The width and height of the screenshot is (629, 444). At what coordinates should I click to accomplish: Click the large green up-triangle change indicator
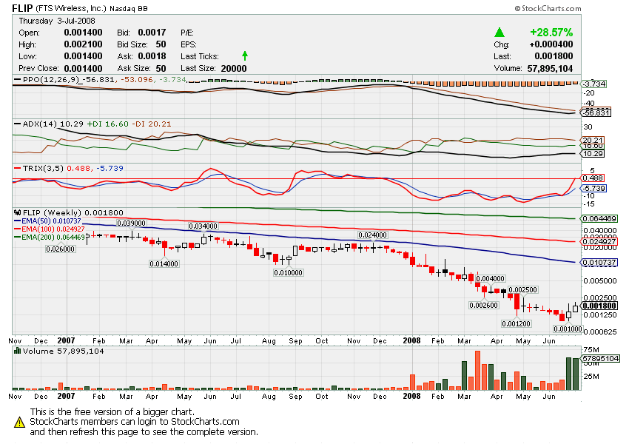pos(499,33)
